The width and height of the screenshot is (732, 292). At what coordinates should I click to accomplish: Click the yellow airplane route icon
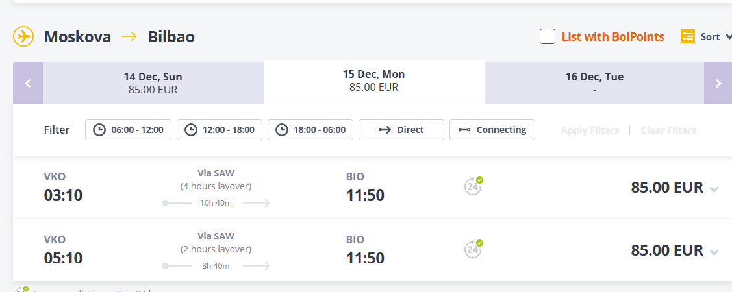[x=23, y=36]
